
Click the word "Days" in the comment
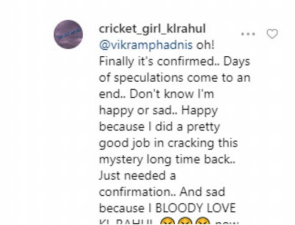coord(236,62)
